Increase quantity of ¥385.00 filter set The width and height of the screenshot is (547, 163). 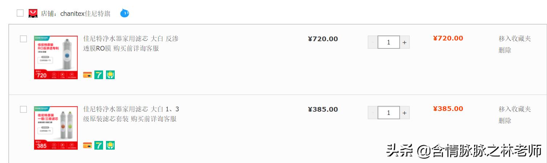[404, 113]
